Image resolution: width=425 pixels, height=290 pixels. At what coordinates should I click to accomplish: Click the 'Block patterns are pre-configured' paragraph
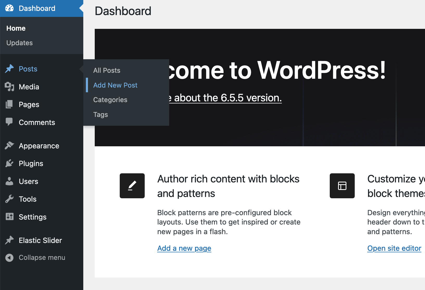coord(229,222)
